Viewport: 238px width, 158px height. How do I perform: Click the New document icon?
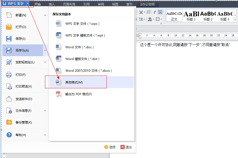(9, 15)
